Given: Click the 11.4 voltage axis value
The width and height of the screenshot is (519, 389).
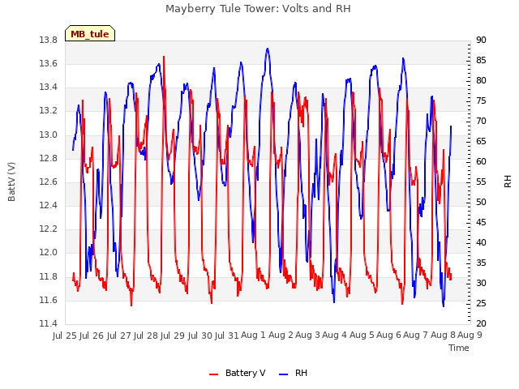Looking at the screenshot, I should point(48,324).
